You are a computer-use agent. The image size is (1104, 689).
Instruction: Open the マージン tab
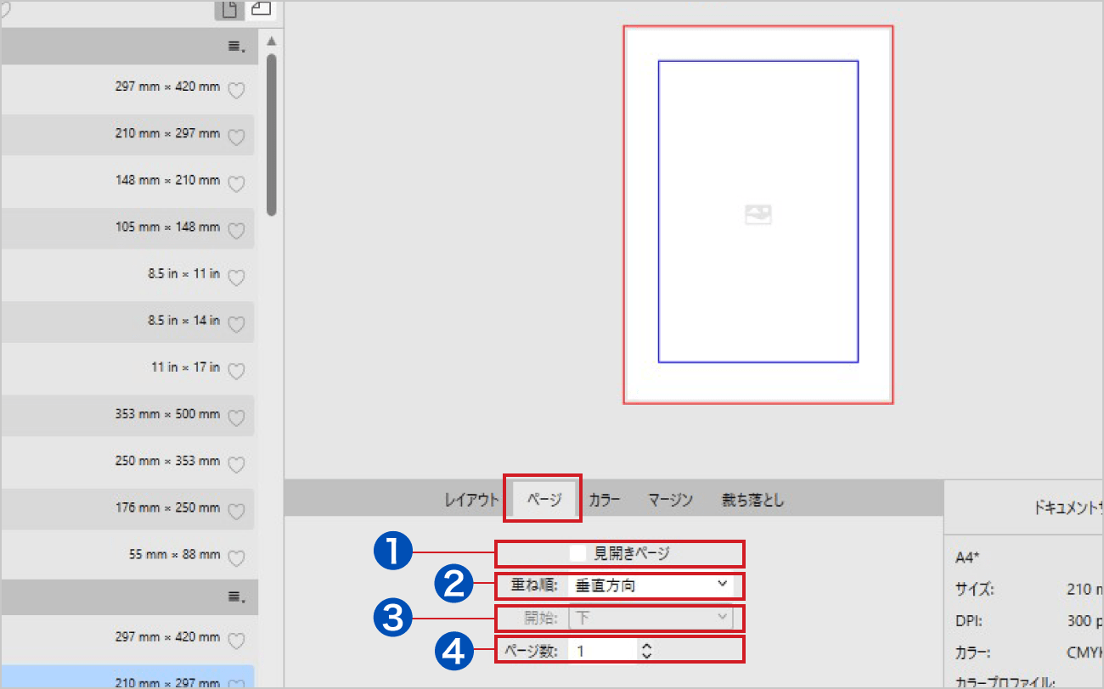tap(670, 500)
